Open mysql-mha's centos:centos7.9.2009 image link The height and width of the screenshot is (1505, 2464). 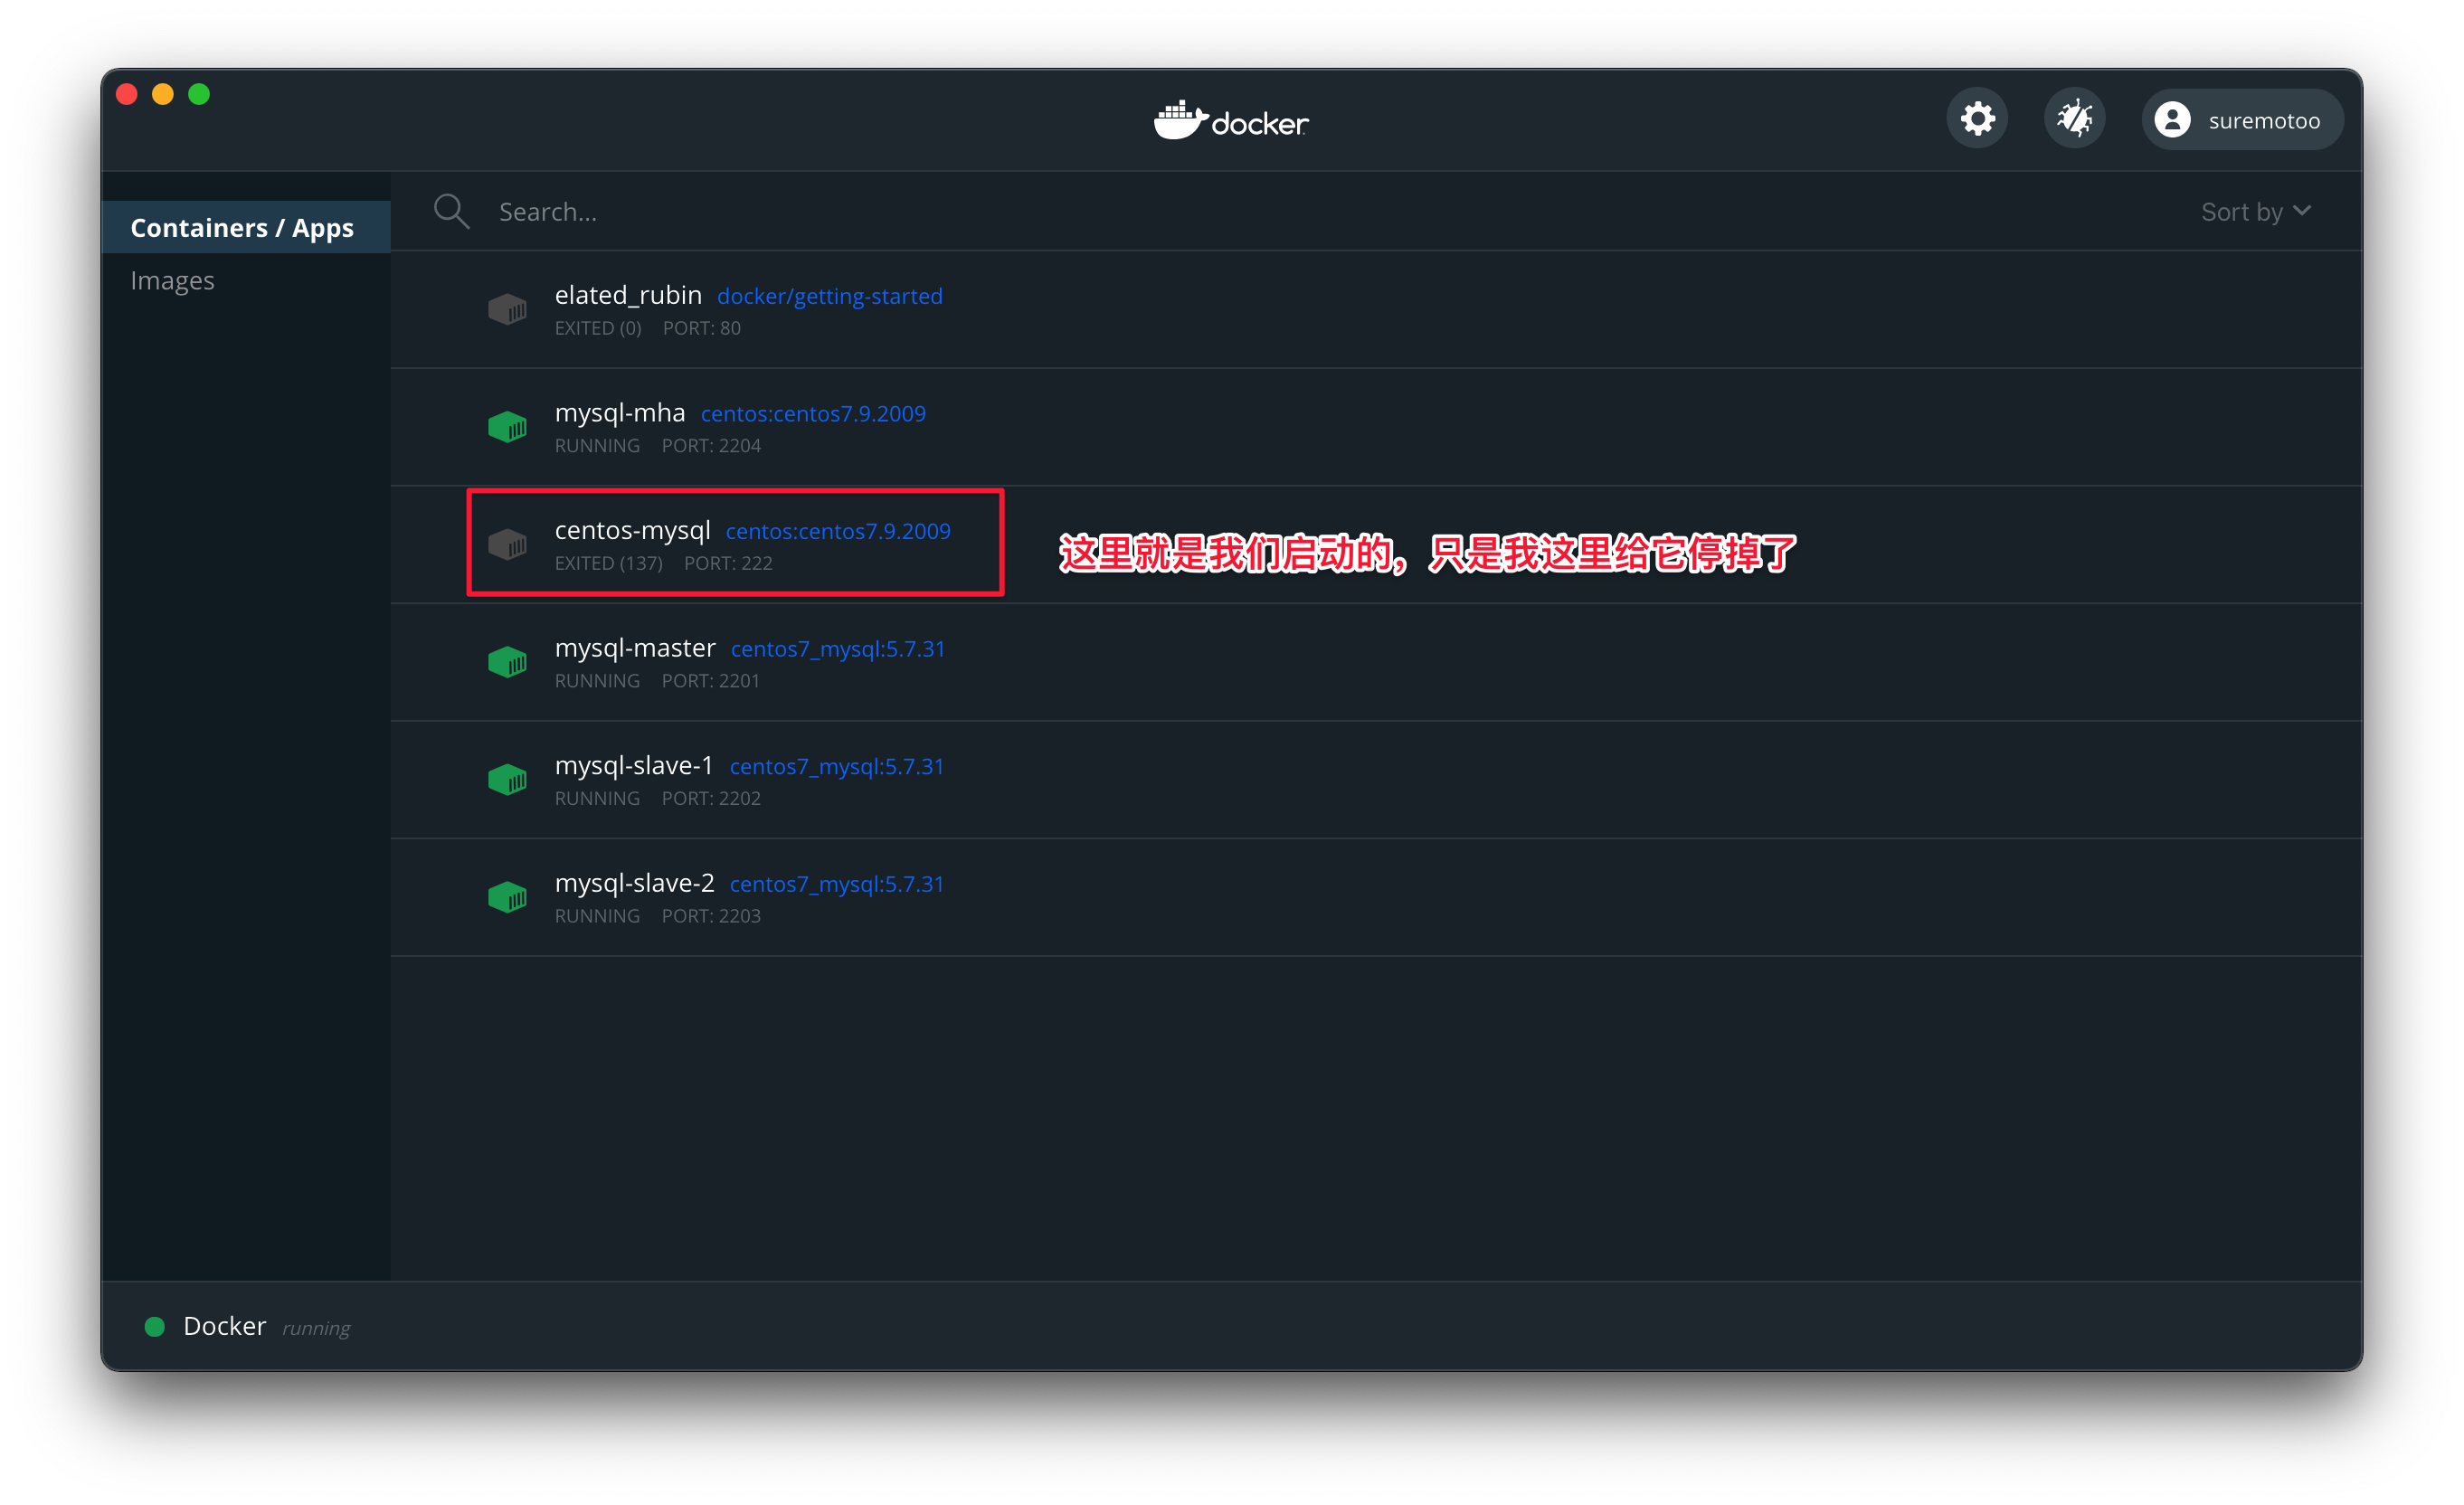[x=813, y=413]
